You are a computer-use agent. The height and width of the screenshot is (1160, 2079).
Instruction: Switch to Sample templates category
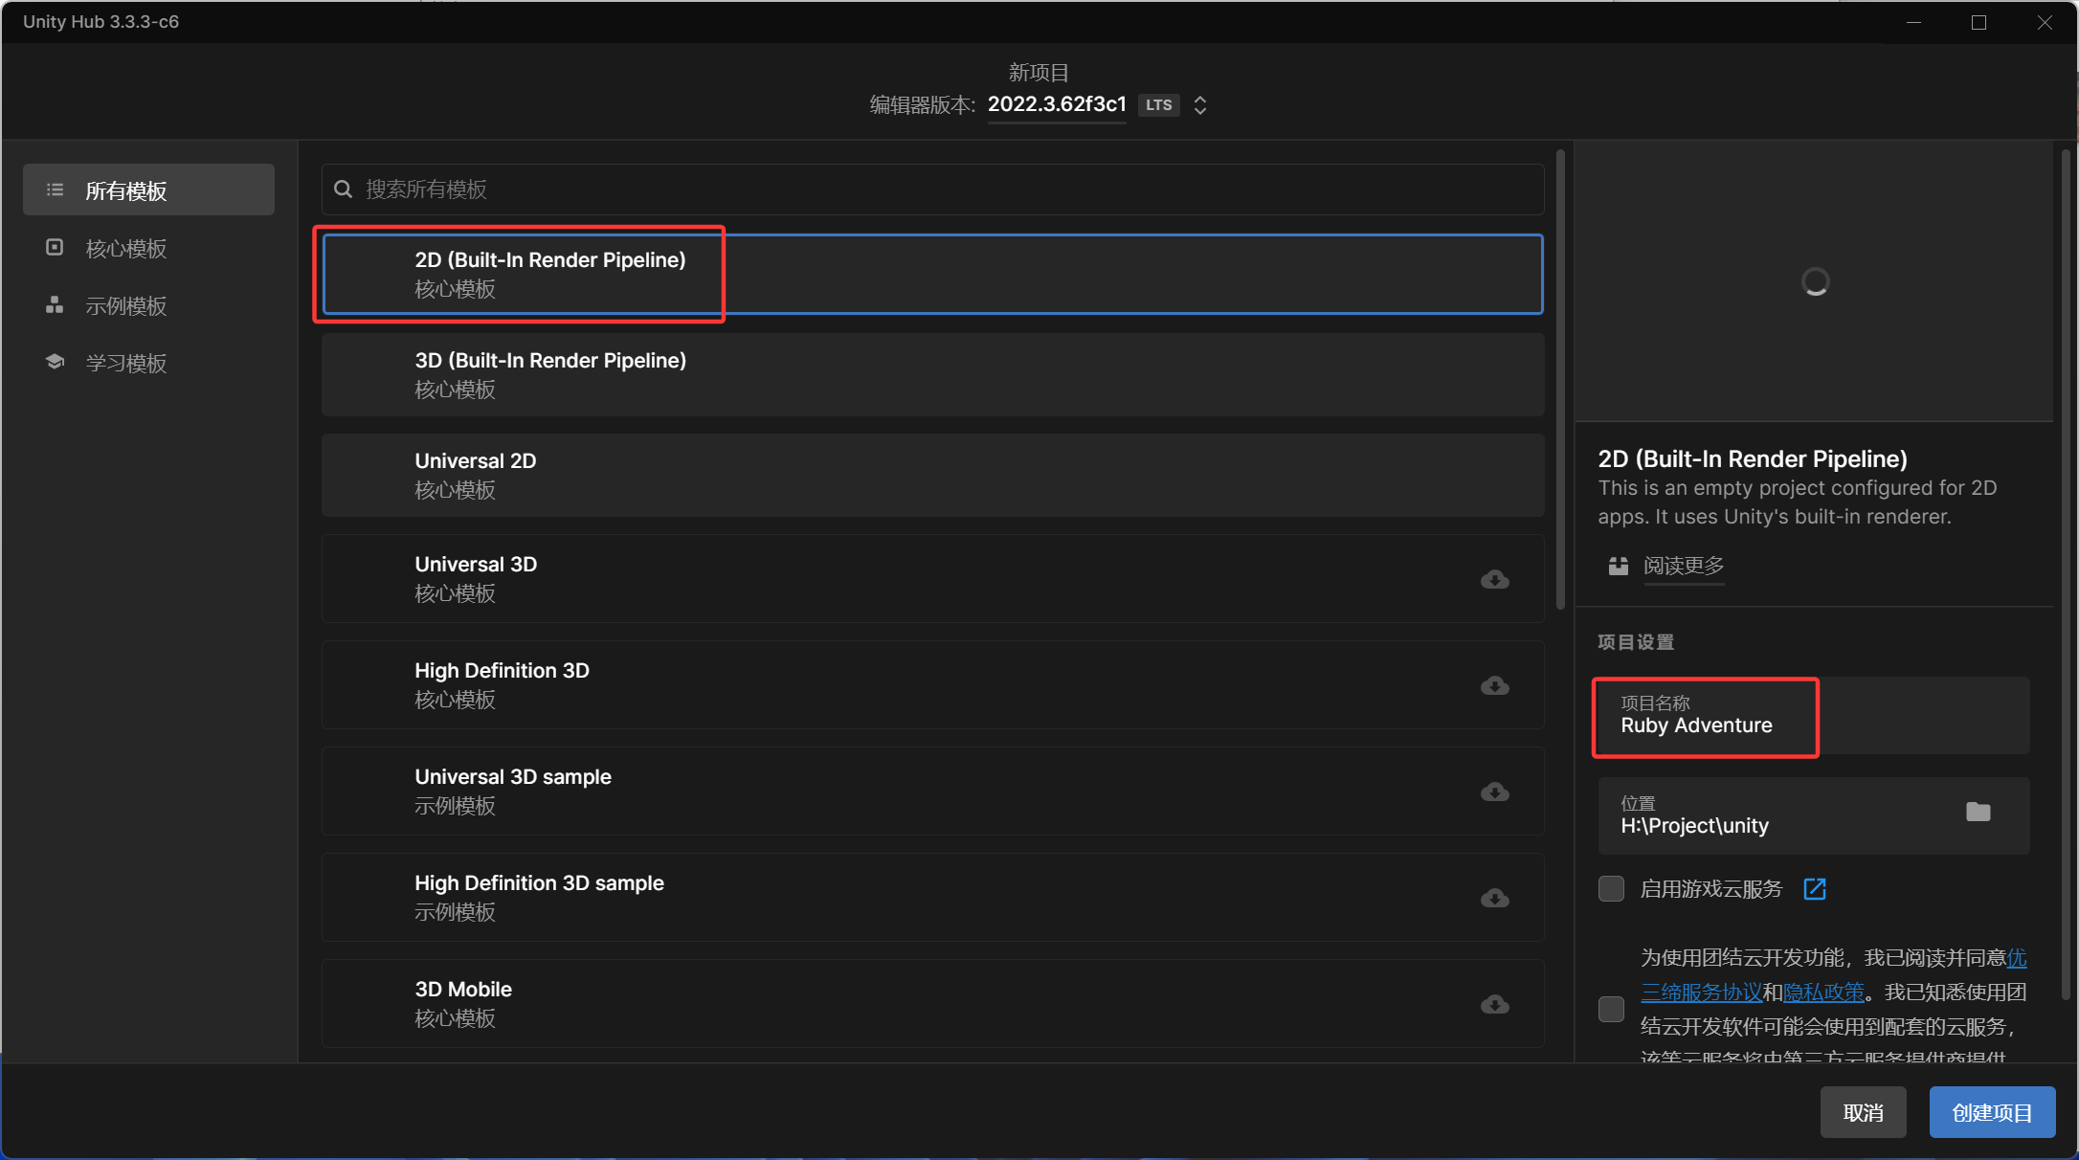125,306
